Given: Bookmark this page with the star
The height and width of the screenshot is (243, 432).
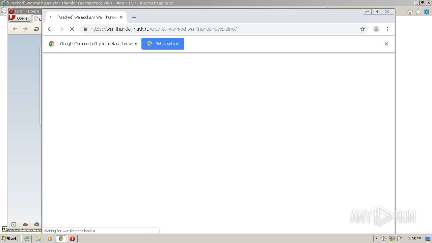Looking at the screenshot, I should 363,29.
